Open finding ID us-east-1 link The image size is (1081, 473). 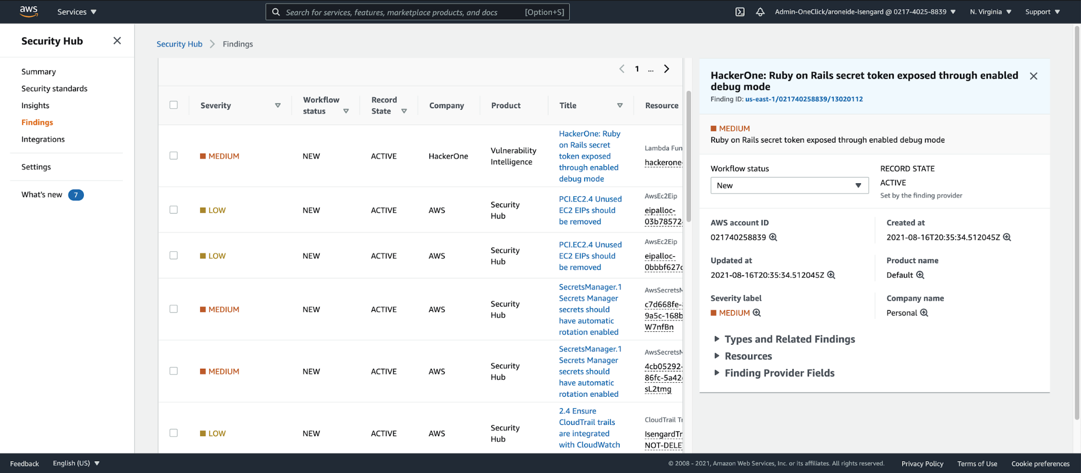point(804,99)
